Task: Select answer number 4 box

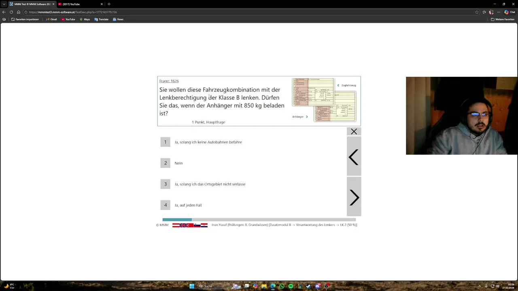Action: click(x=165, y=205)
